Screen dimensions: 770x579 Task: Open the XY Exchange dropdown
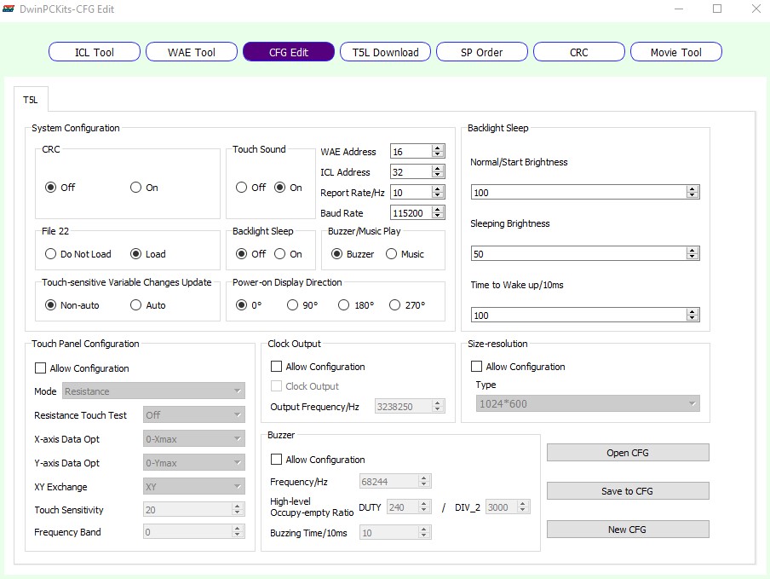[194, 487]
